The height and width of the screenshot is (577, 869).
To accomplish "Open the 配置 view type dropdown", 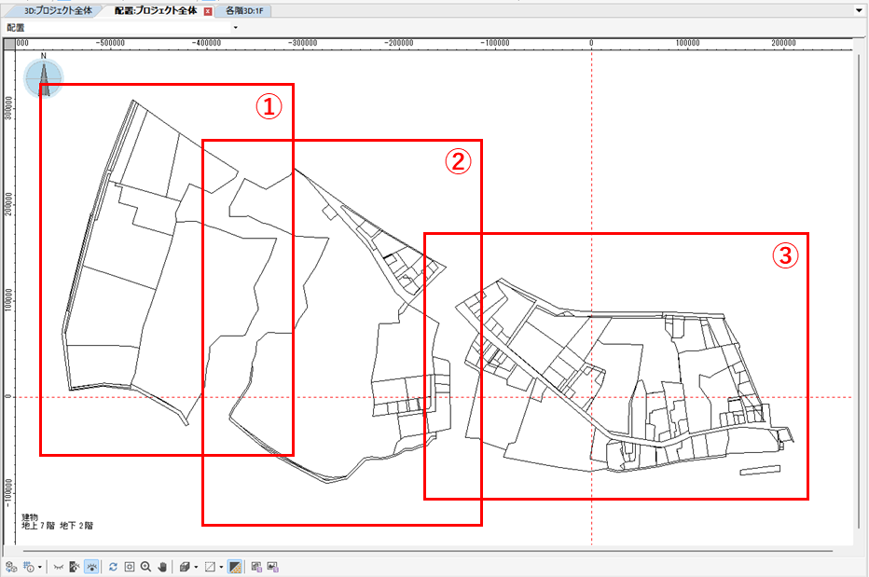I will pyautogui.click(x=236, y=27).
